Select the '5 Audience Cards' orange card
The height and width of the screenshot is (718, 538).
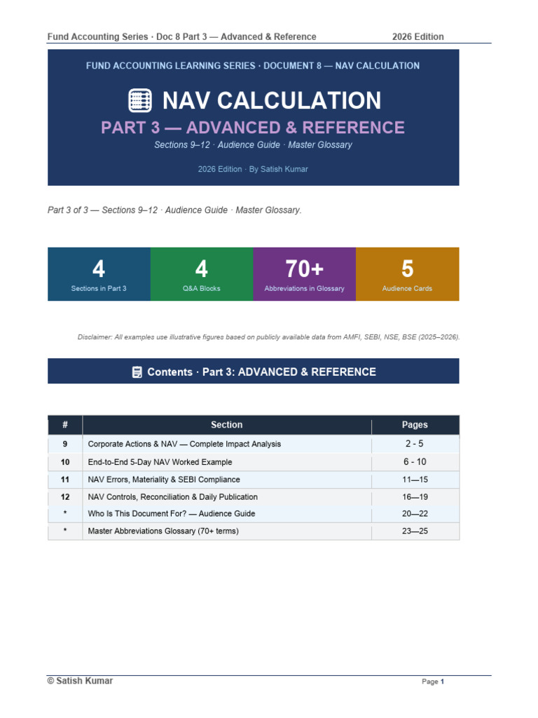pyautogui.click(x=407, y=274)
